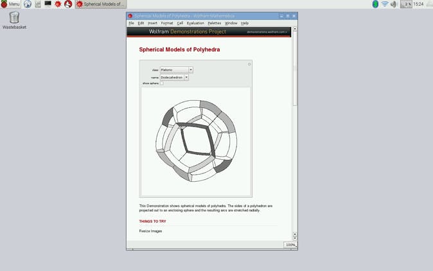Maximize the Mathematica window
Viewport: 433px width, 271px height.
(288, 16)
